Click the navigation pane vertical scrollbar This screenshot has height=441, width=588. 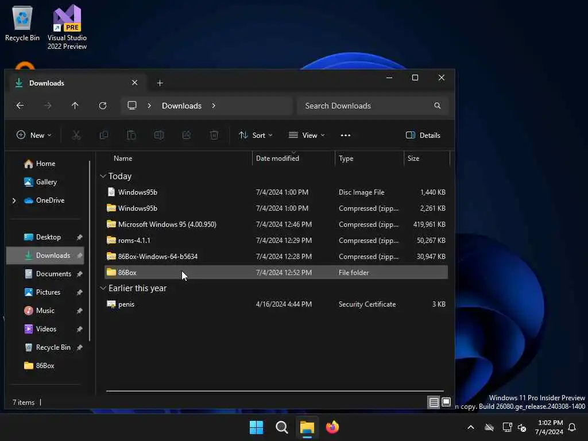click(90, 252)
